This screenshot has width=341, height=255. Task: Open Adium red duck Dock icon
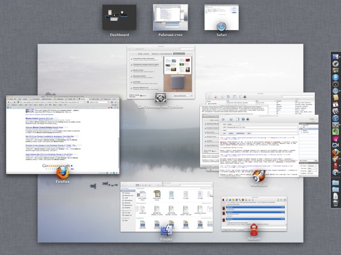click(335, 165)
